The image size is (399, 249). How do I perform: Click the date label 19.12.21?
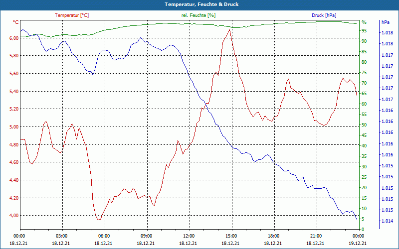click(358, 243)
